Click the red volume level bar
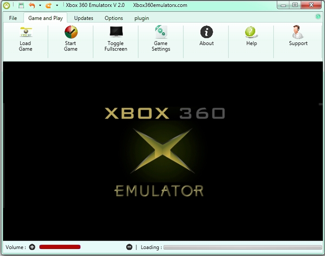Screen dimensions: 325x256 60,247
